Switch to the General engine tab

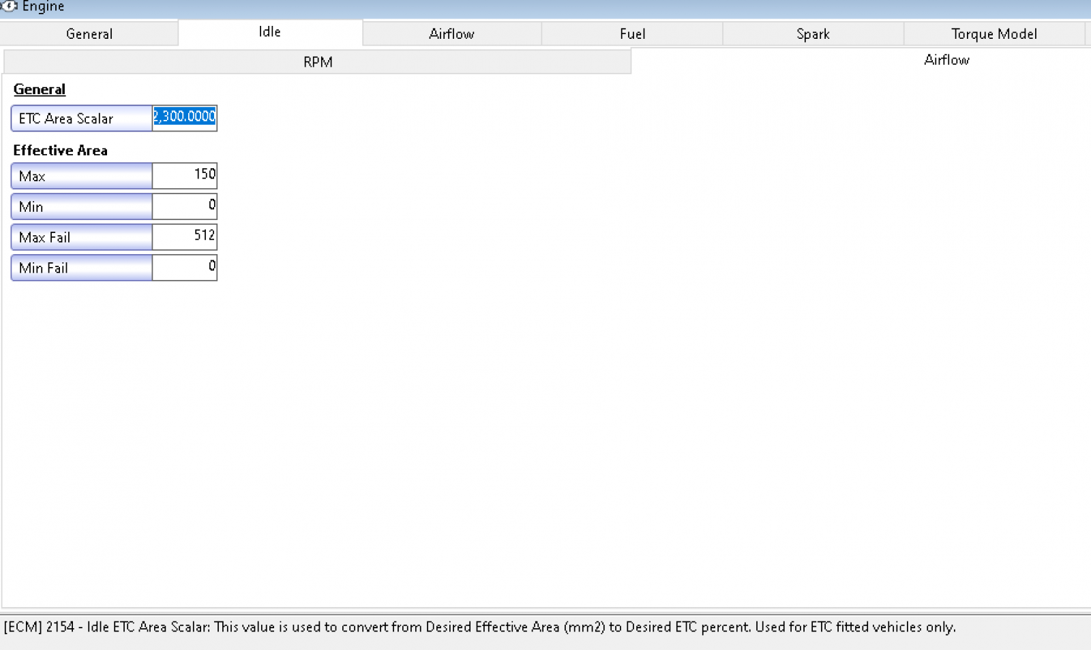(89, 33)
